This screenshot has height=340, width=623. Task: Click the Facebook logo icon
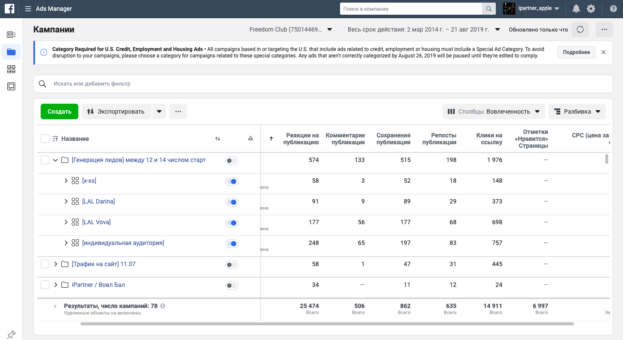pos(10,9)
